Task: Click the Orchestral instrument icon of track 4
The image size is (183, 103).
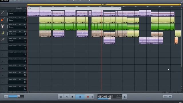Action: [x=3, y=33]
